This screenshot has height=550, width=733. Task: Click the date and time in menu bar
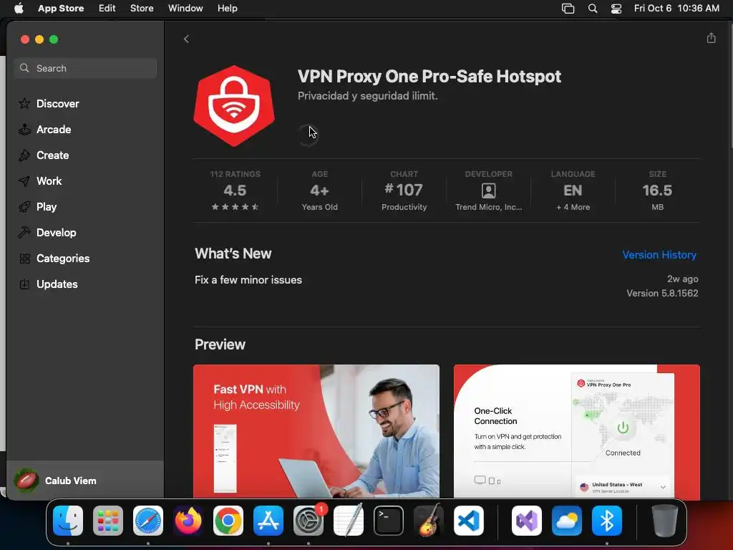click(676, 9)
